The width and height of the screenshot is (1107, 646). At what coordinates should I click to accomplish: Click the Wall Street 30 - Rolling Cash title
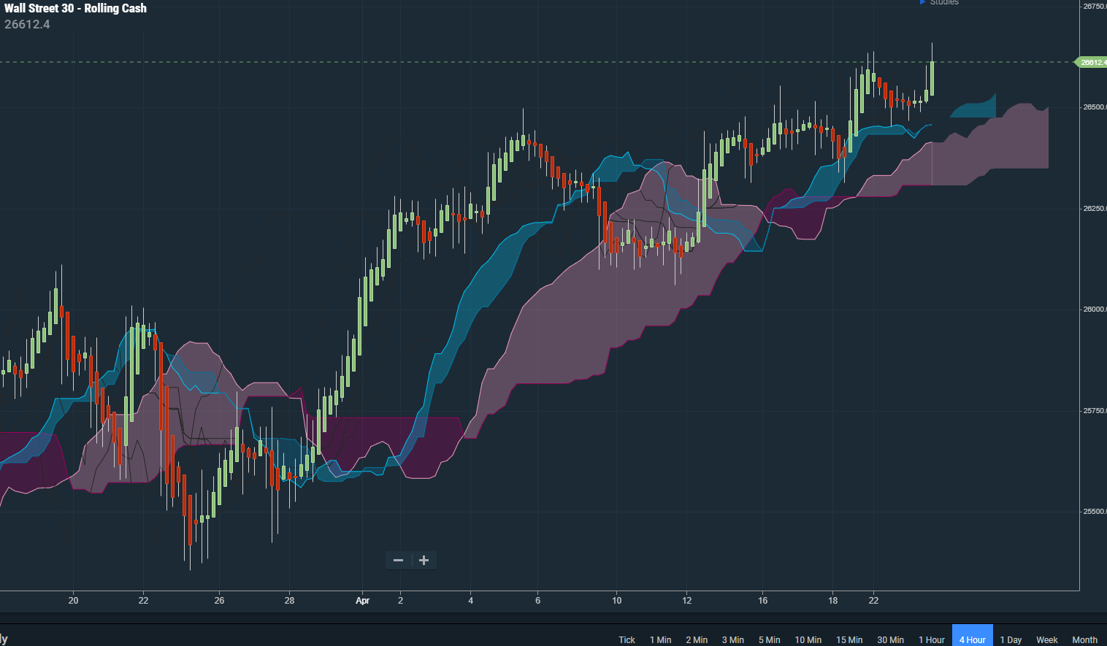point(75,8)
